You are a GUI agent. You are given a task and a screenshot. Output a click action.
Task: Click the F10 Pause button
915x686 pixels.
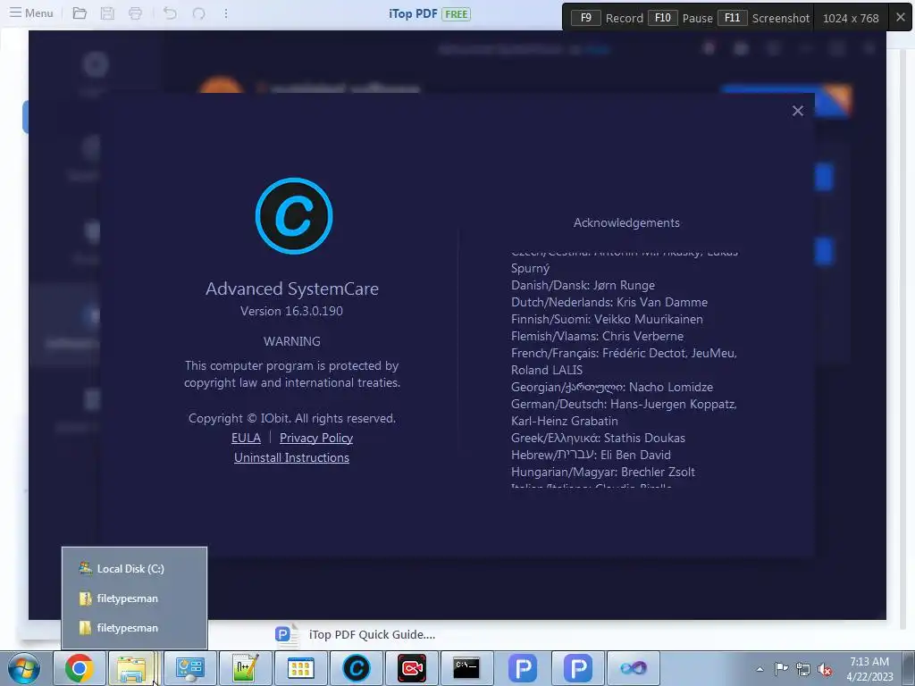coord(680,18)
